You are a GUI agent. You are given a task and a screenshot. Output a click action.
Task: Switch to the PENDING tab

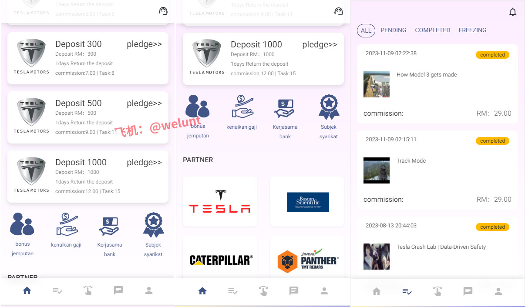click(x=394, y=30)
